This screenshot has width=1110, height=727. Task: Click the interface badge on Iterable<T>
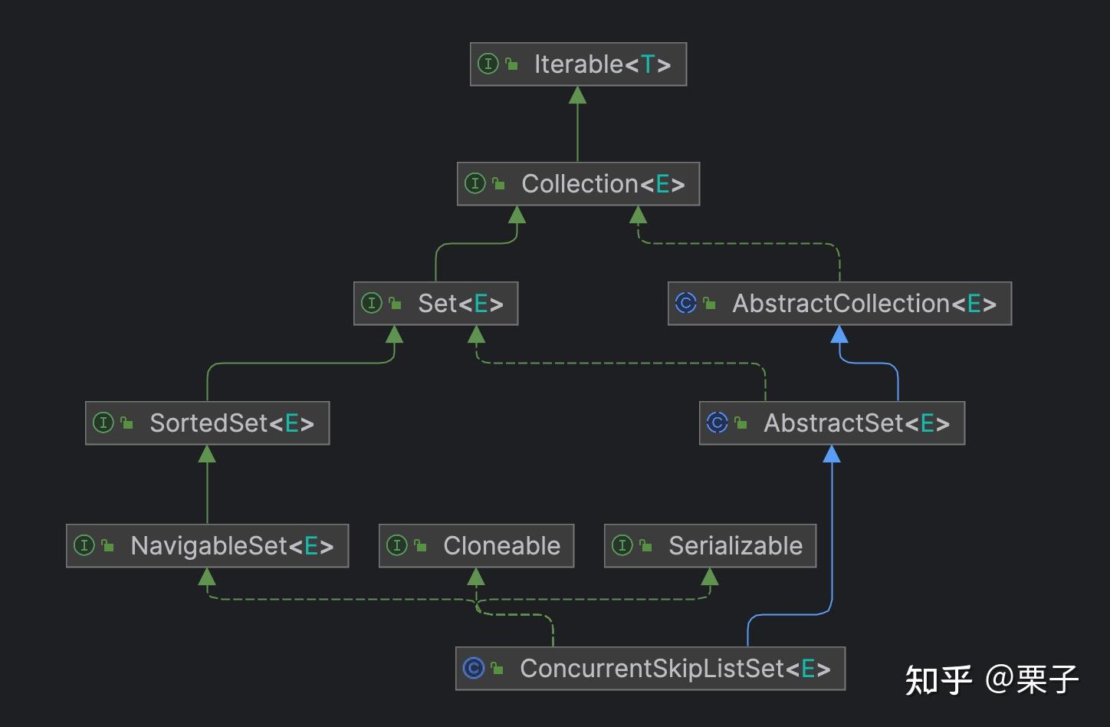point(489,64)
